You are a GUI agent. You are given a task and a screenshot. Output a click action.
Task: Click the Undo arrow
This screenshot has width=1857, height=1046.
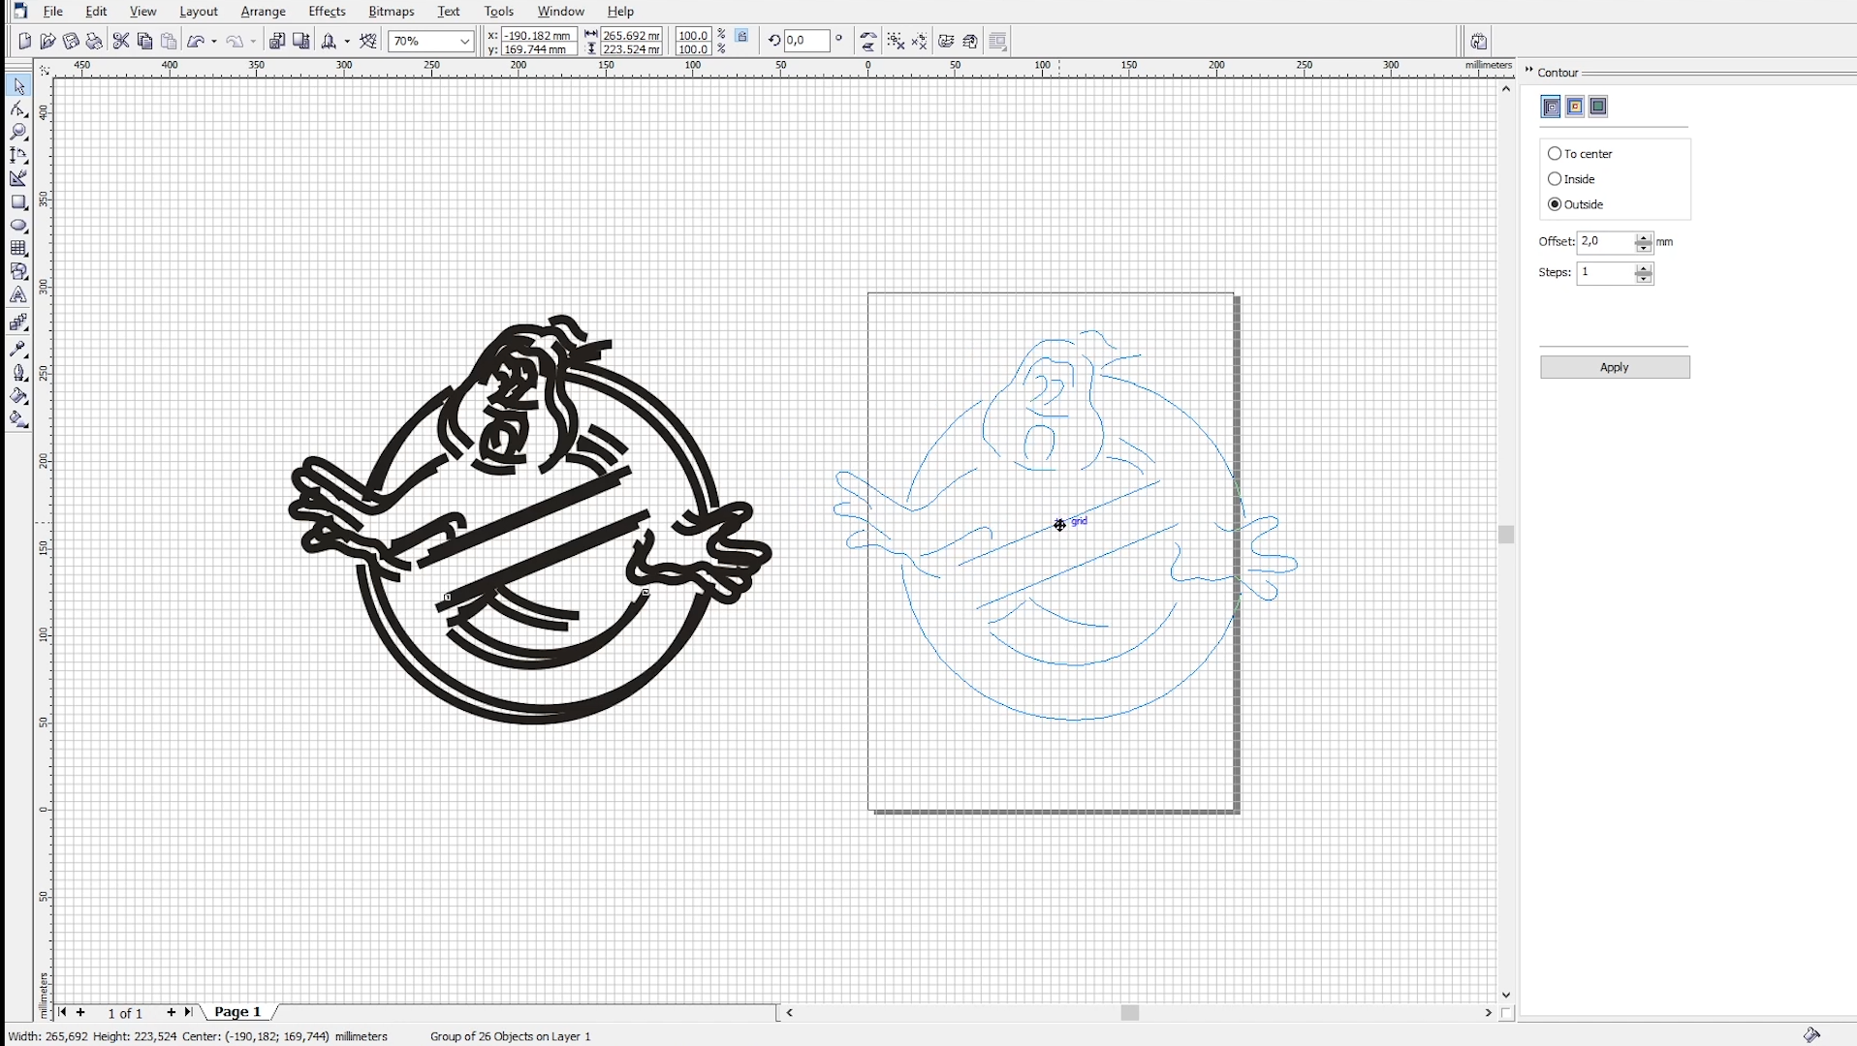tap(196, 41)
